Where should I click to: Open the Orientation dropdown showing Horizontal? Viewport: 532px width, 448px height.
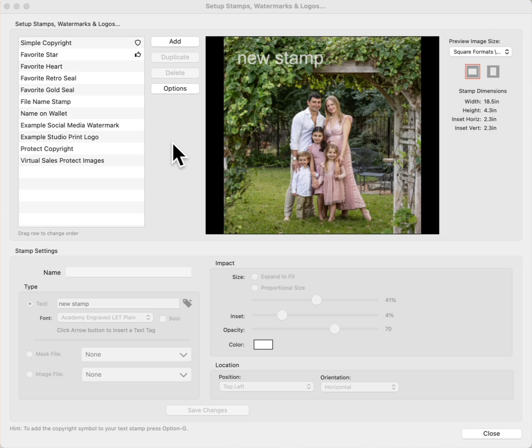coord(359,387)
